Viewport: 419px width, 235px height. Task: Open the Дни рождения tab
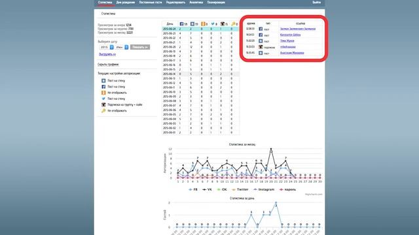click(x=126, y=3)
